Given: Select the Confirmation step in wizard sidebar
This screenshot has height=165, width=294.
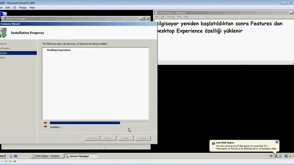Looking at the screenshot, I should (5, 49).
